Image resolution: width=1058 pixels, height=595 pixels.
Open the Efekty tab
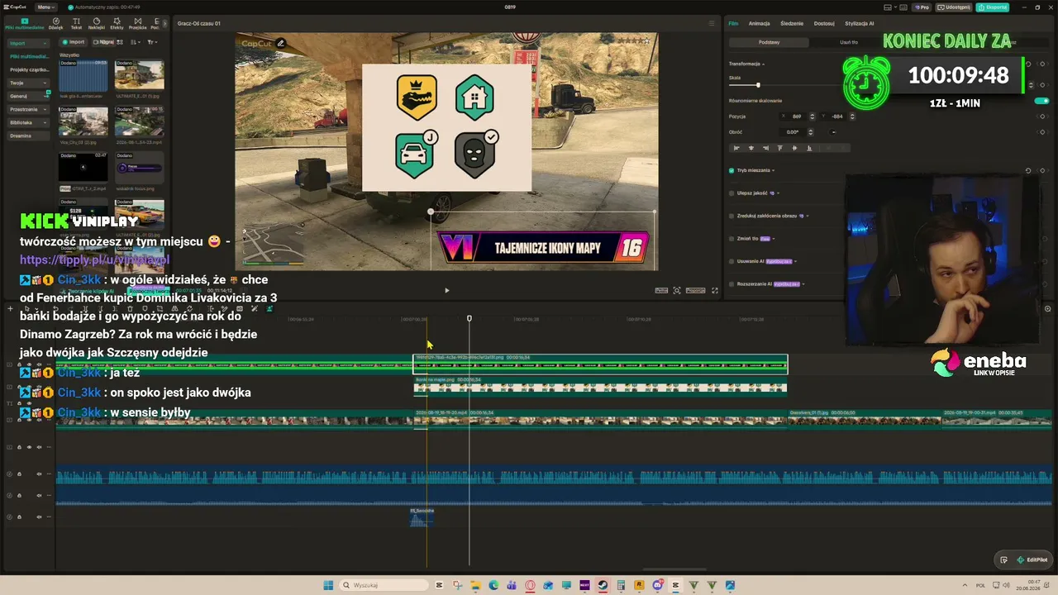(x=117, y=23)
